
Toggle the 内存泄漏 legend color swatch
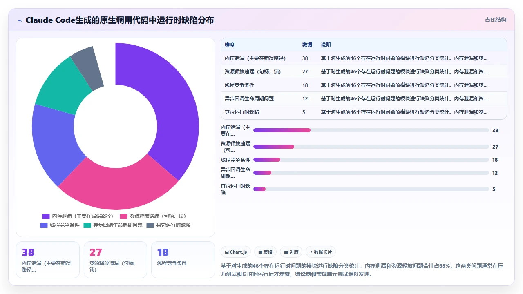[x=46, y=216]
